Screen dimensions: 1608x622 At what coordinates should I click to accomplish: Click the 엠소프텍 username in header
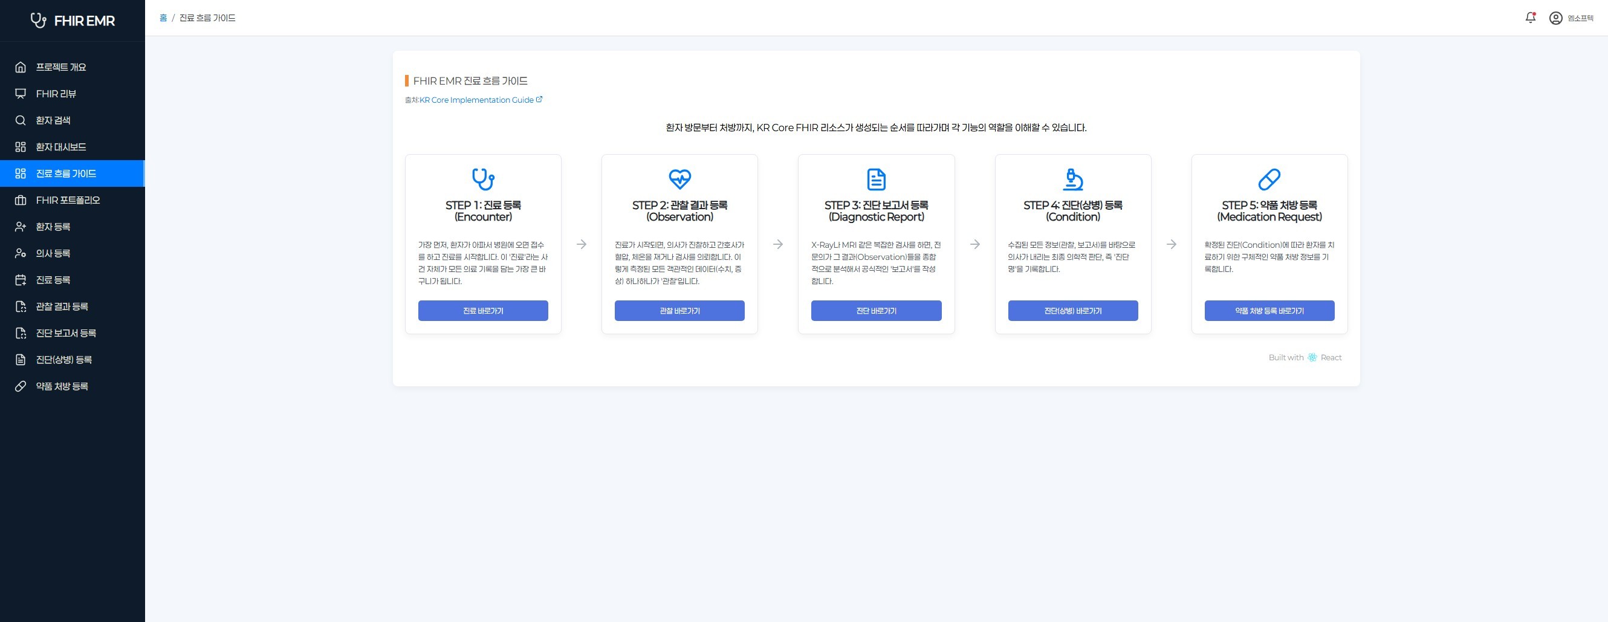coord(1581,19)
